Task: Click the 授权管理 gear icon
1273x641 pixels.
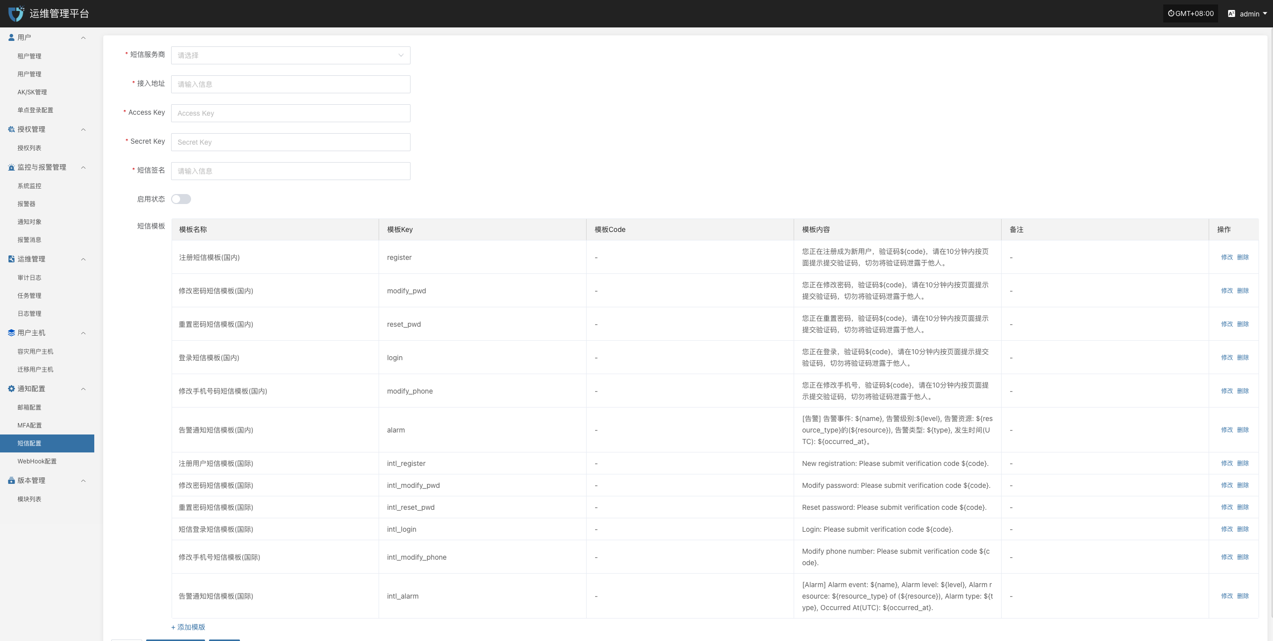Action: tap(11, 129)
